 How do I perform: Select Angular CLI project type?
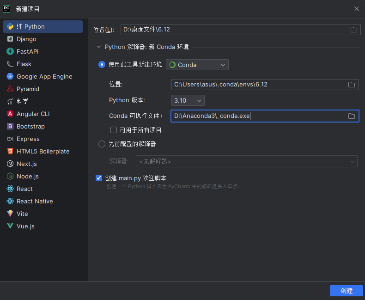coord(43,114)
